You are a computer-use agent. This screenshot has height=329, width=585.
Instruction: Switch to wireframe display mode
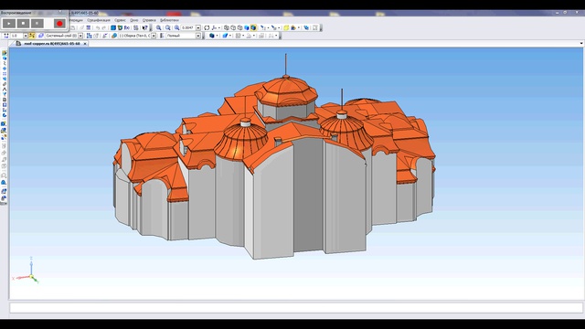click(226, 27)
